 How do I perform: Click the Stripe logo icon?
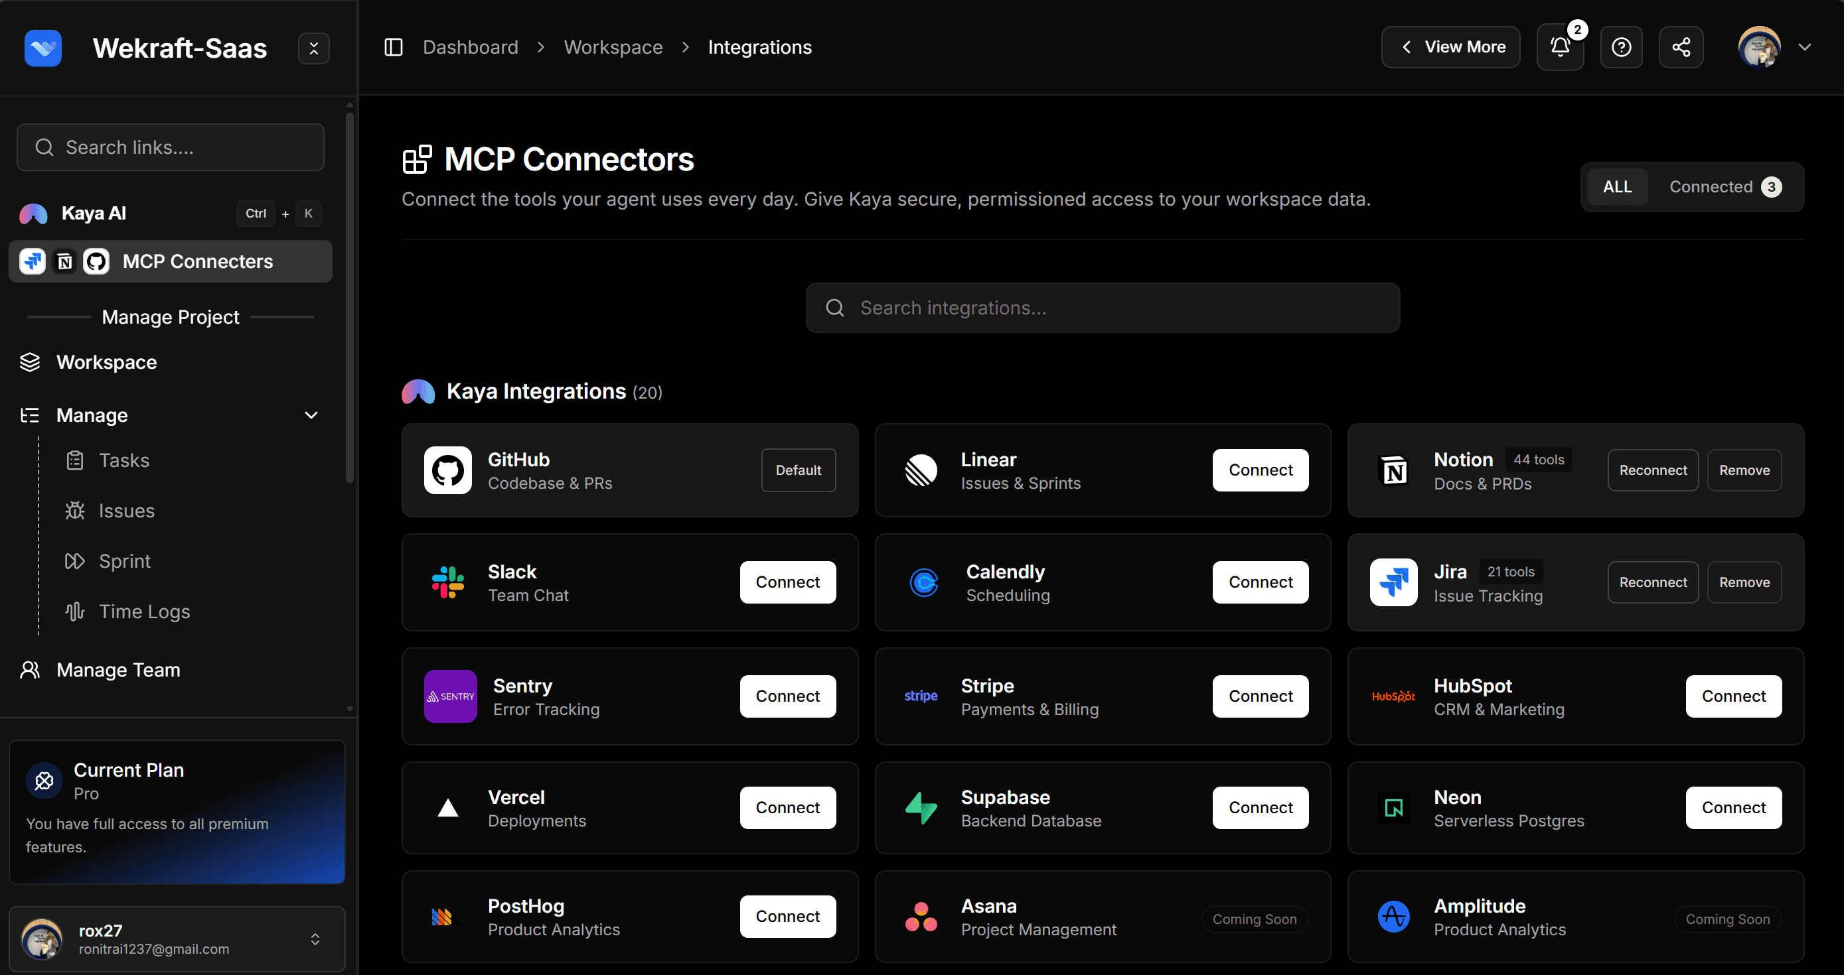921,696
